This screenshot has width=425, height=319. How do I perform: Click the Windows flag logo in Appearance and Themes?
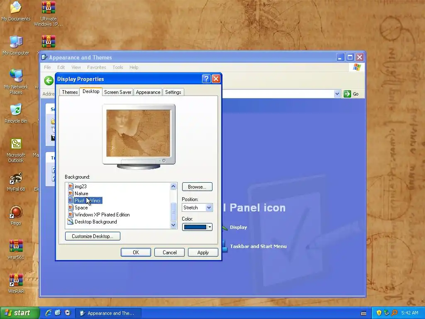tap(357, 67)
